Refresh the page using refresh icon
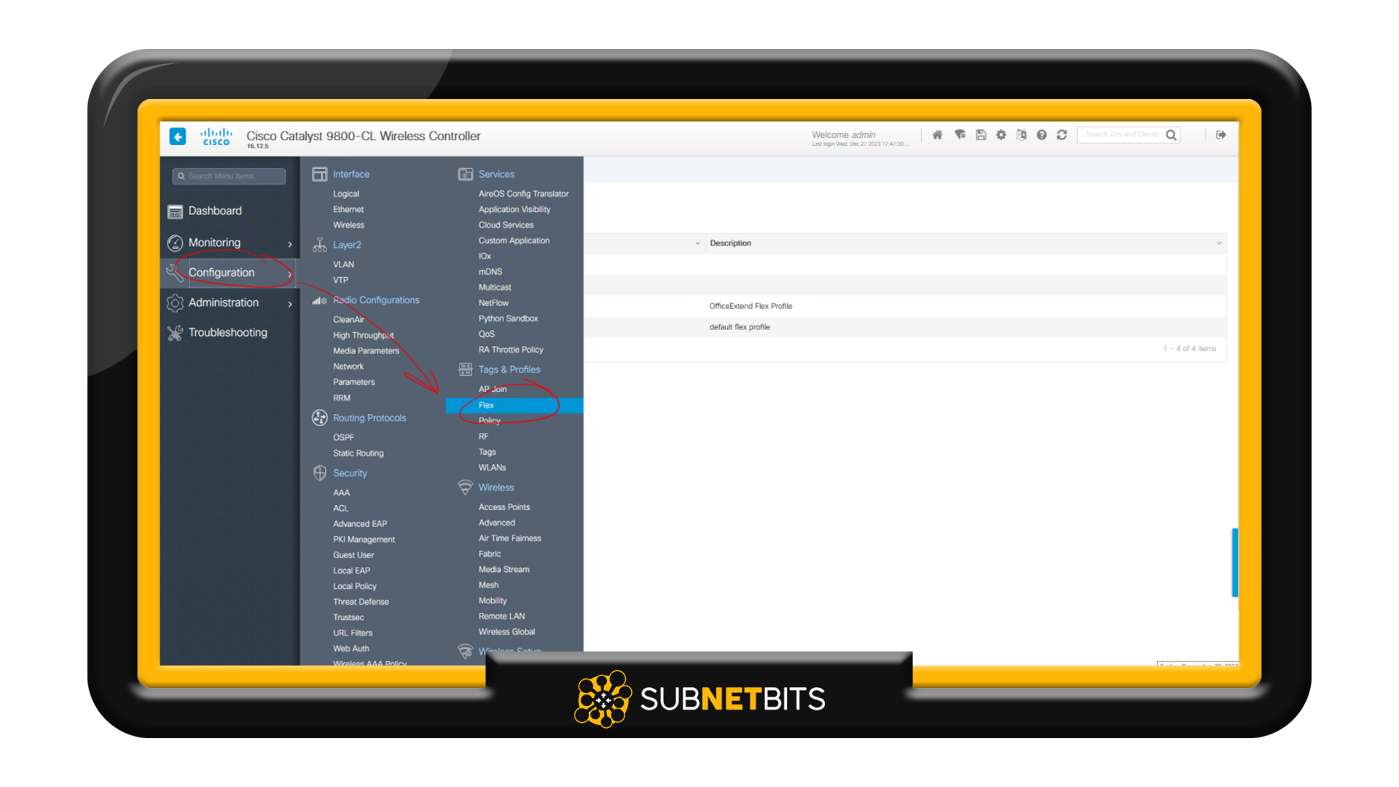This screenshot has height=787, width=1399. click(x=1062, y=135)
